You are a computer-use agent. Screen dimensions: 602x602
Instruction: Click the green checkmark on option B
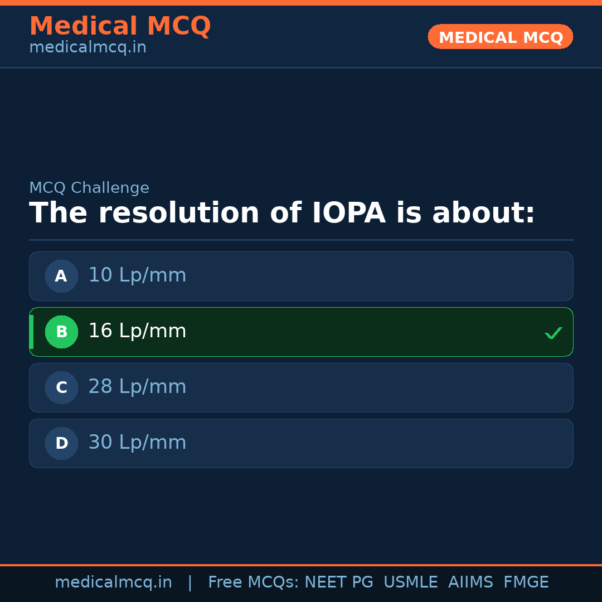click(553, 333)
